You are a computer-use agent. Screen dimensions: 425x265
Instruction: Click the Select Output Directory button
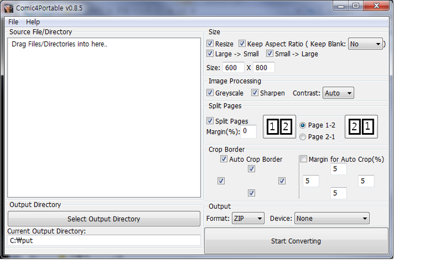[104, 219]
